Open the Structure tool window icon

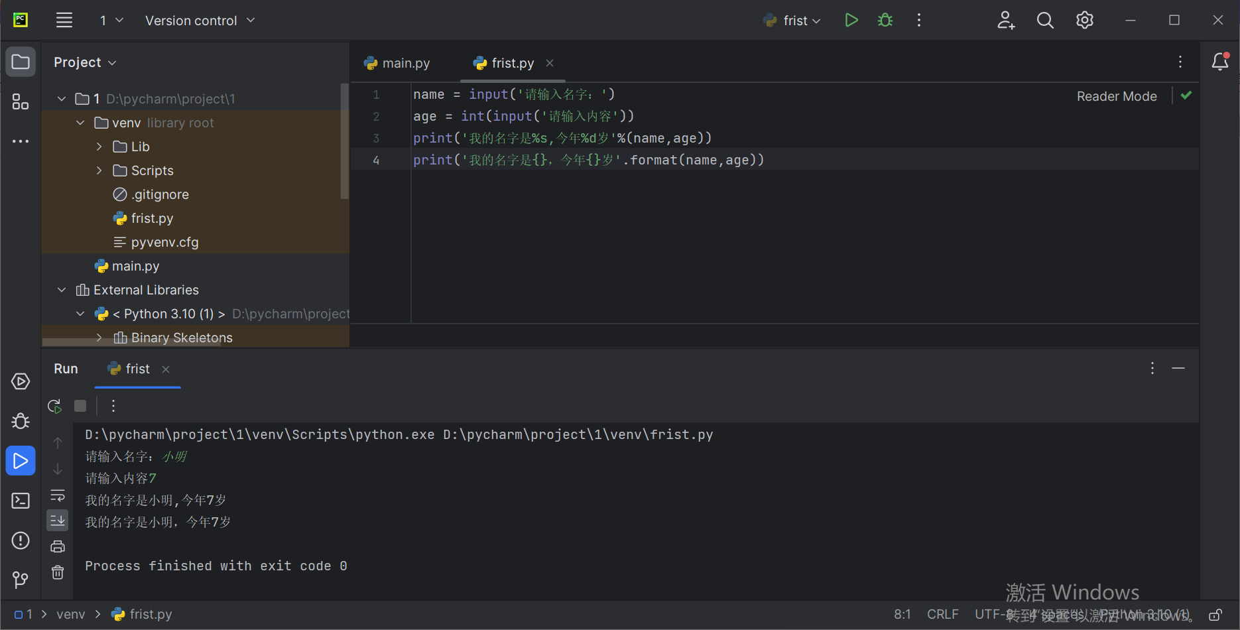click(21, 101)
